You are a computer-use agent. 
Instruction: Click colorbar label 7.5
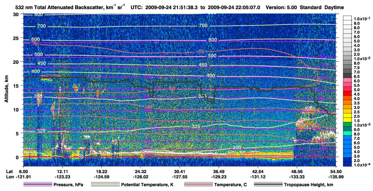pyautogui.click(x=357, y=68)
